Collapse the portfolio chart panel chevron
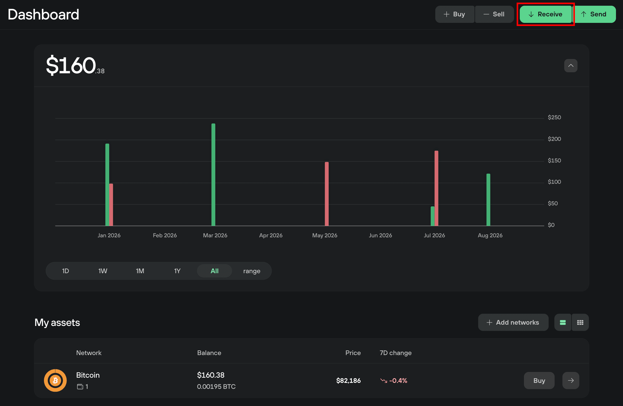 click(571, 66)
